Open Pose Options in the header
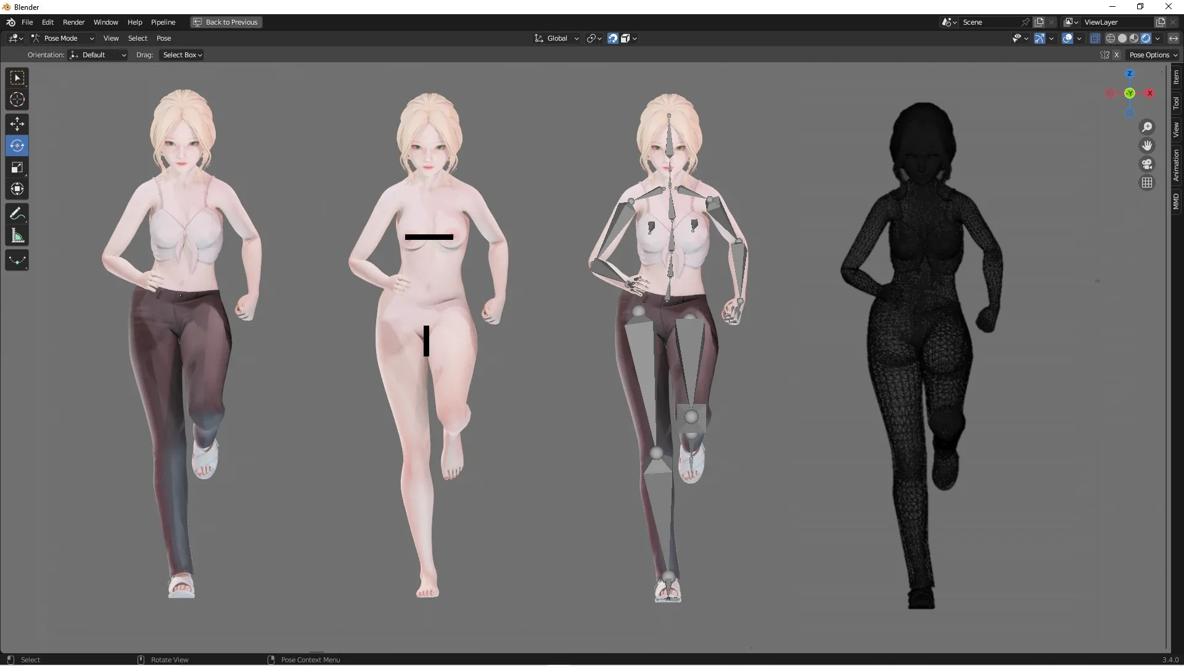1184x666 pixels. click(x=1153, y=54)
